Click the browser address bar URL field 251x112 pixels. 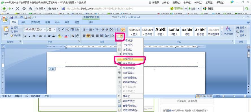[x=115, y=9]
